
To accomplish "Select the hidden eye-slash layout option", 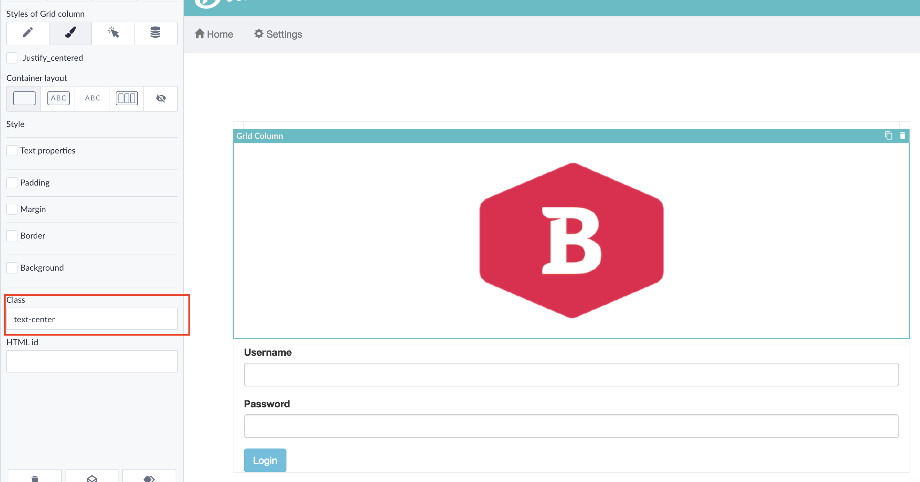I will (161, 98).
